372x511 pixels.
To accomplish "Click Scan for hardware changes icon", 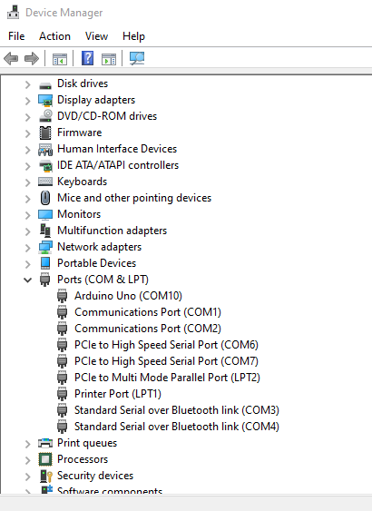I will tap(137, 58).
